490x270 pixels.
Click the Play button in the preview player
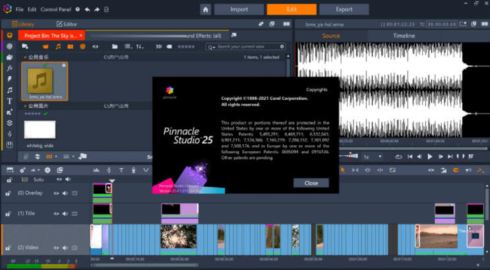point(429,156)
